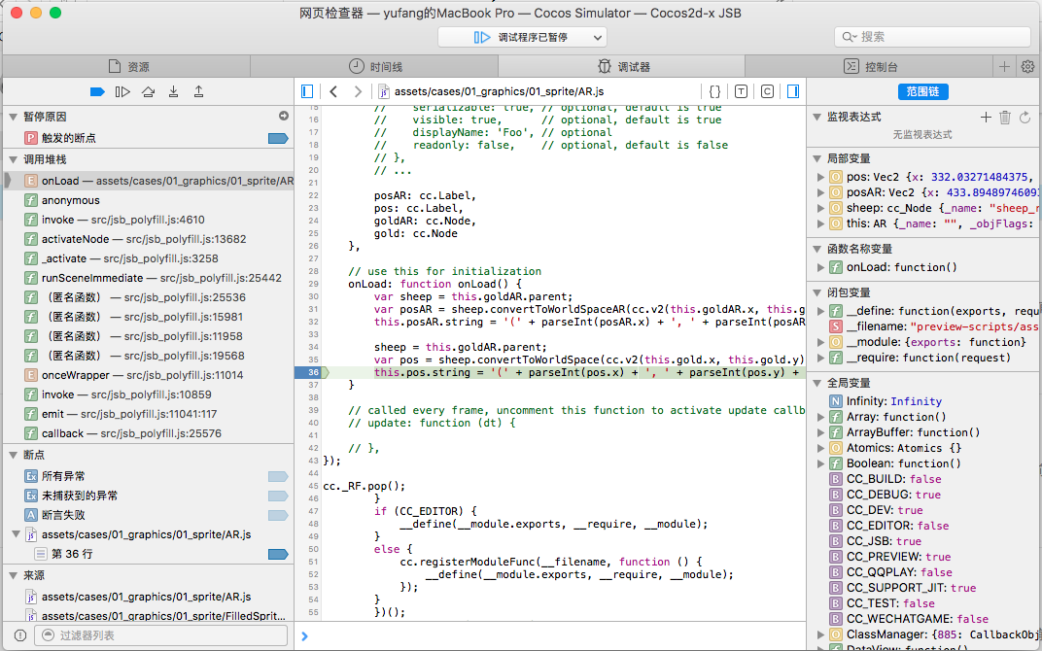The width and height of the screenshot is (1042, 651).
Task: Pretty print code with braces icon
Action: click(715, 91)
